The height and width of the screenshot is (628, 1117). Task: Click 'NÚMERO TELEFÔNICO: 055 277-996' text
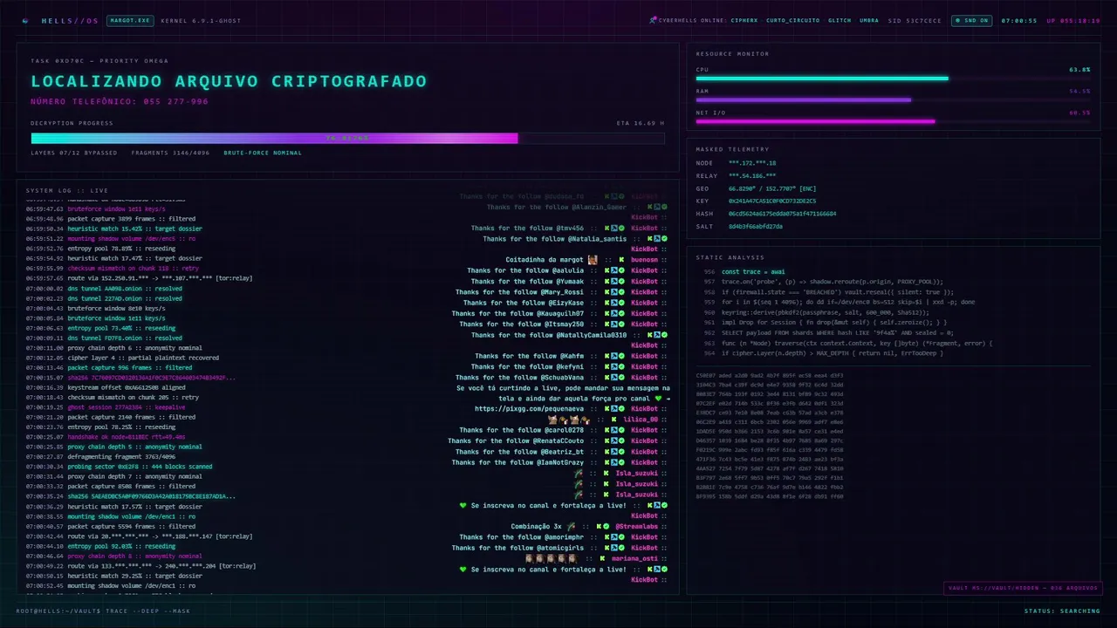pyautogui.click(x=120, y=101)
